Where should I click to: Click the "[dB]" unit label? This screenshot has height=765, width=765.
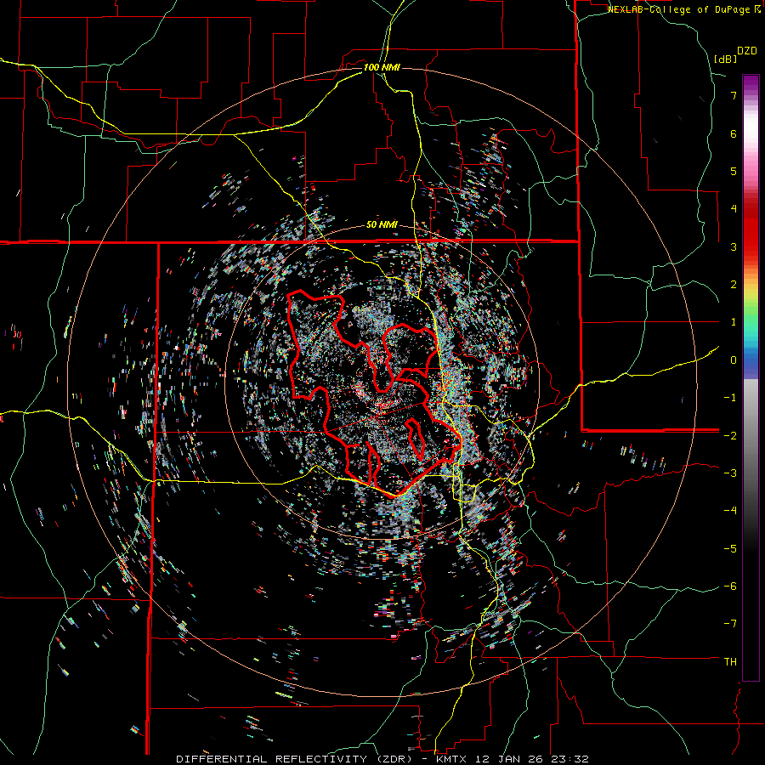pyautogui.click(x=725, y=59)
